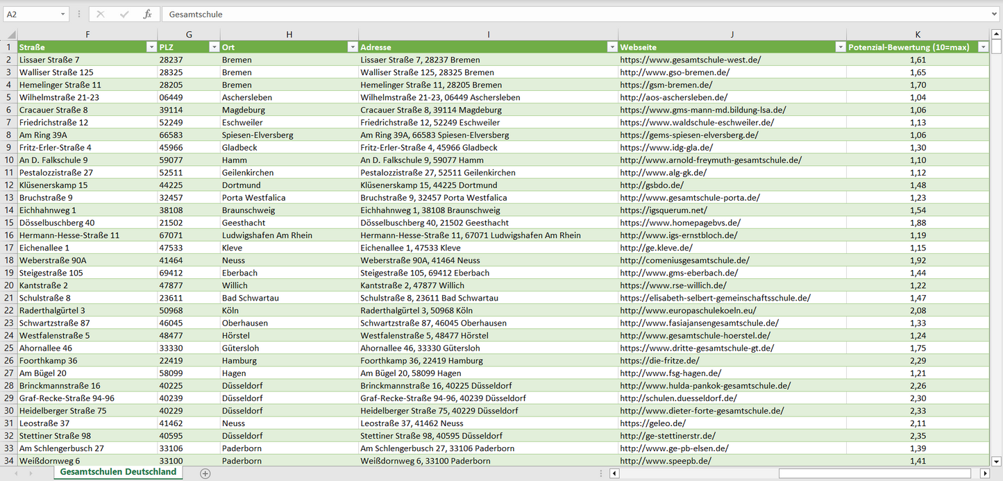Click the Insert Function fx icon
Viewport: 1003px width, 481px height.
147,14
